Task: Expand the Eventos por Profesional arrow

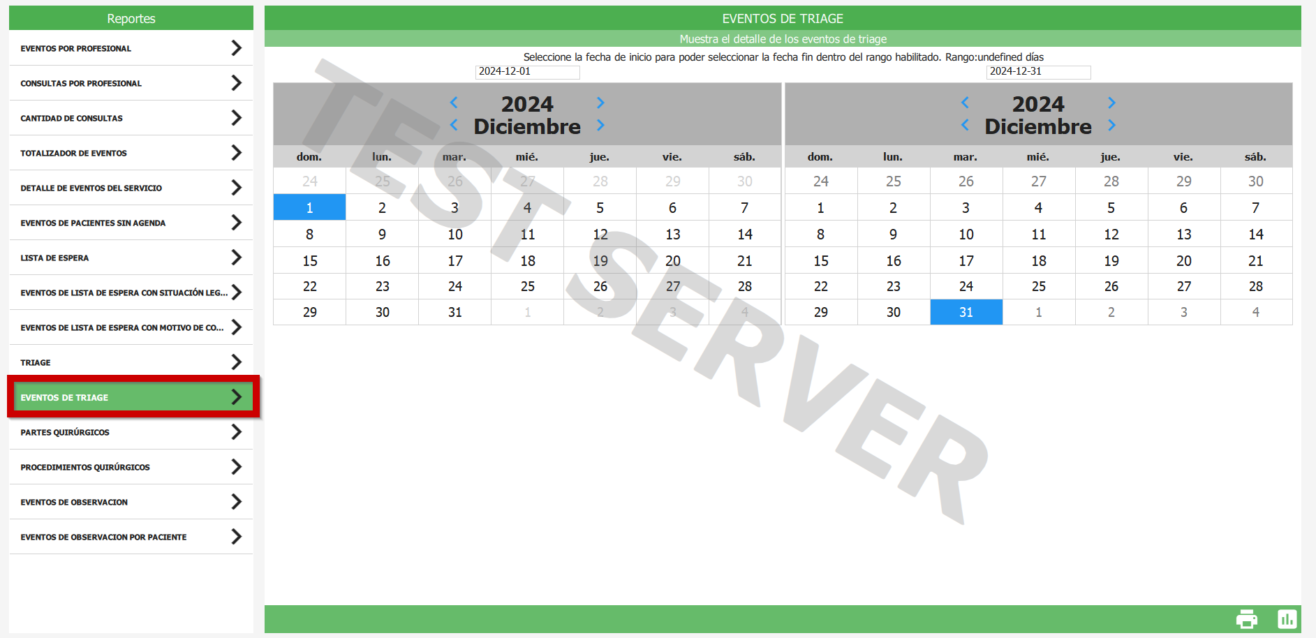Action: coord(237,48)
